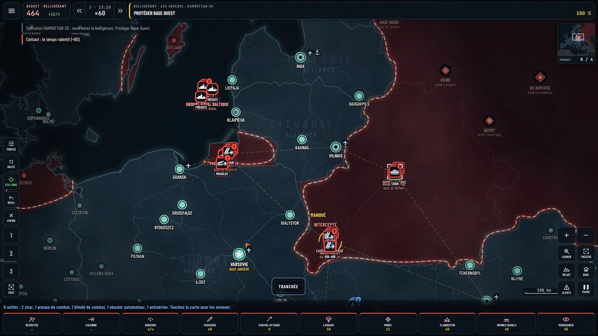The width and height of the screenshot is (598, 336).
Task: Order a Largage airdrop
Action: coord(329,323)
